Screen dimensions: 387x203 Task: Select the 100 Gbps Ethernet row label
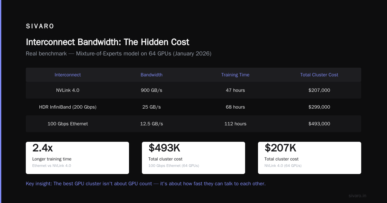coord(68,124)
